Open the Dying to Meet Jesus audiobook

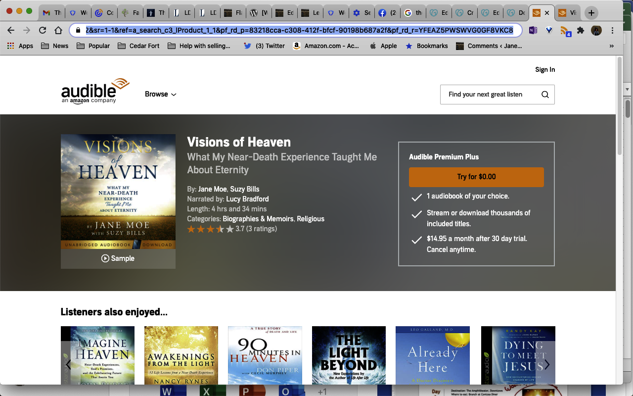click(518, 355)
